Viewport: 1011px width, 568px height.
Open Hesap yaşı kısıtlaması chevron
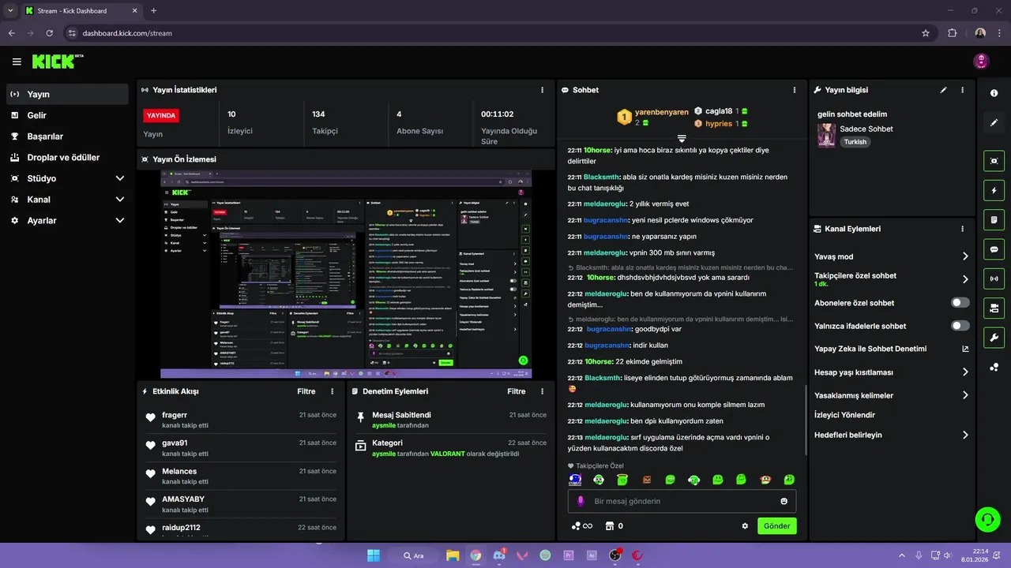[965, 372]
